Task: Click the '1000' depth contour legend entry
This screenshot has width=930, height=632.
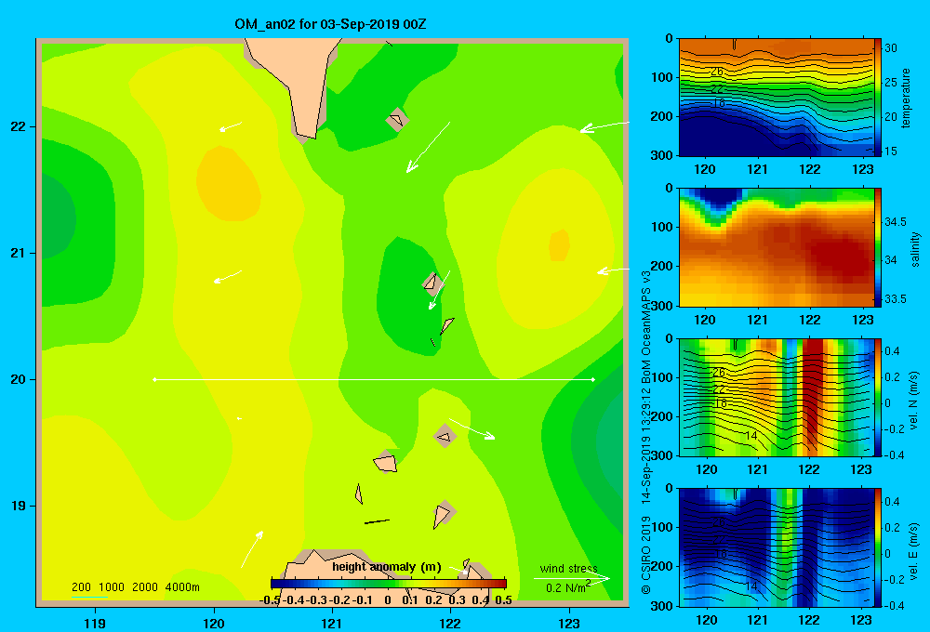Action: pos(112,587)
